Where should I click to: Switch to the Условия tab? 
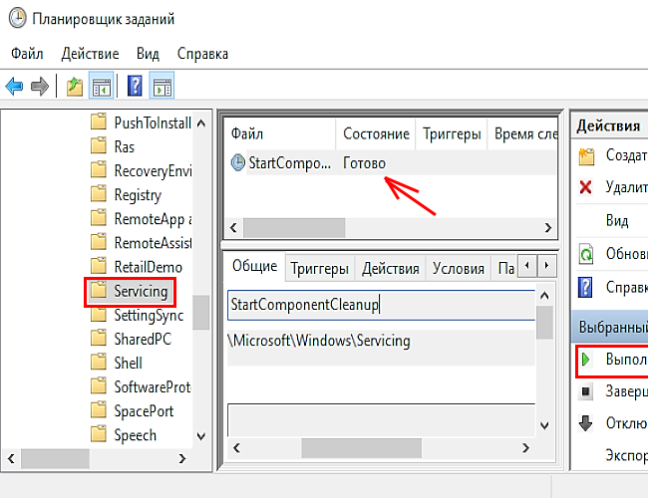[458, 269]
